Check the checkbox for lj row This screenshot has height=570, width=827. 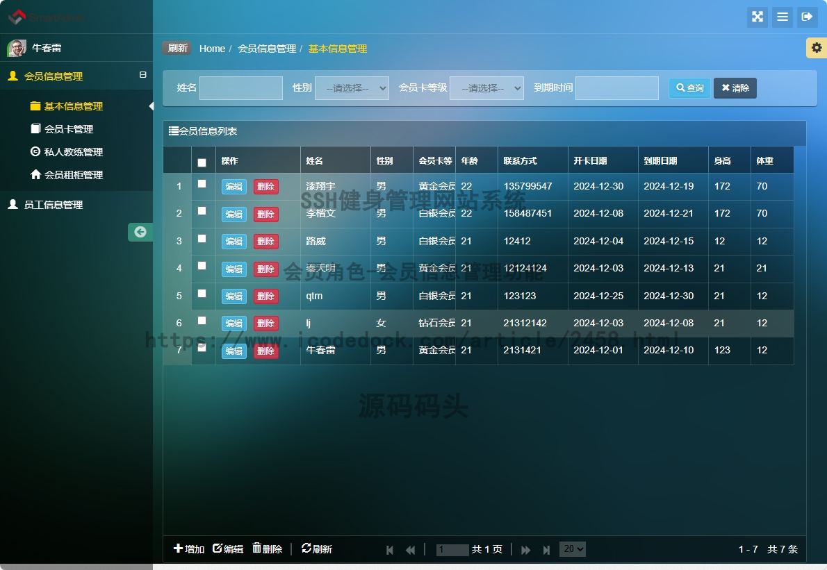[x=202, y=320]
